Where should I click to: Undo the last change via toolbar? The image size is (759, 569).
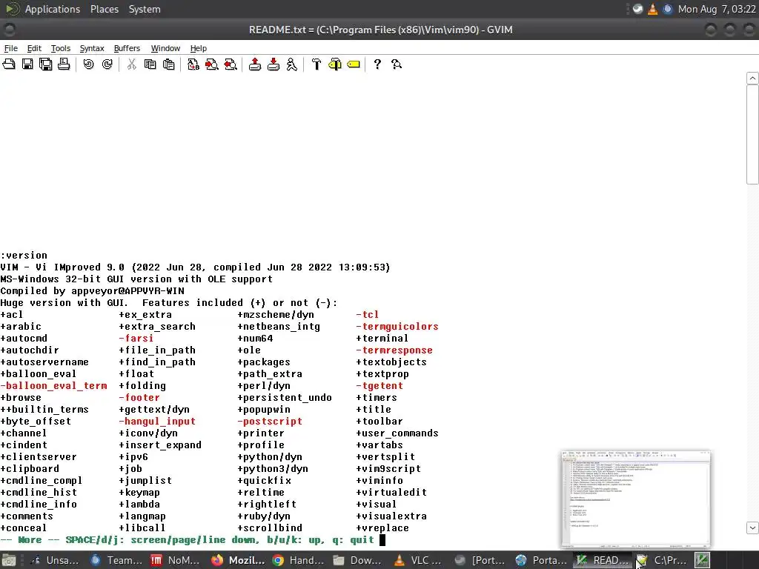pyautogui.click(x=89, y=64)
